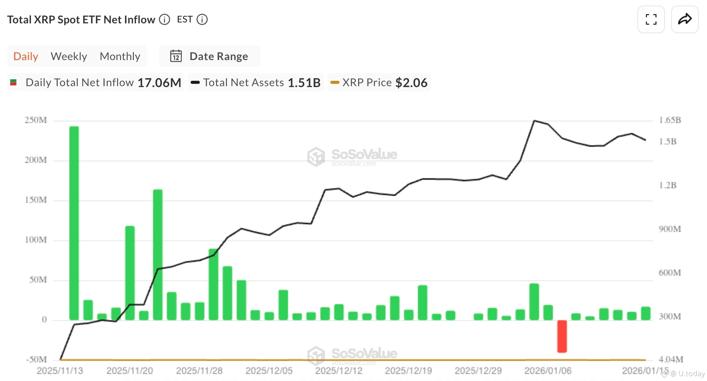Screen dimensions: 707x381
Task: Click the orange XRP Price color swatch
Action: [x=334, y=83]
